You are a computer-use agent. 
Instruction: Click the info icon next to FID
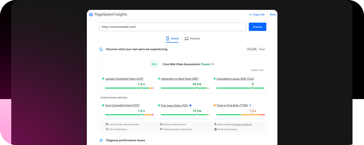pyautogui.click(x=190, y=105)
